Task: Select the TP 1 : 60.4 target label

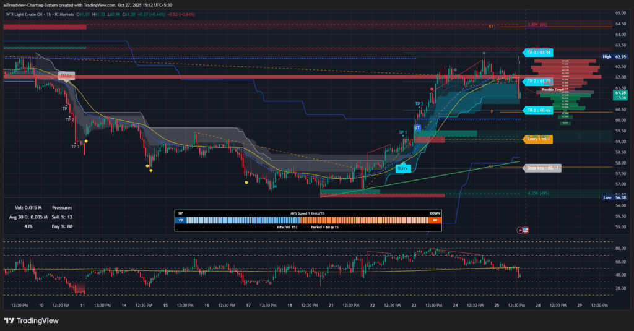Action: 537,110
